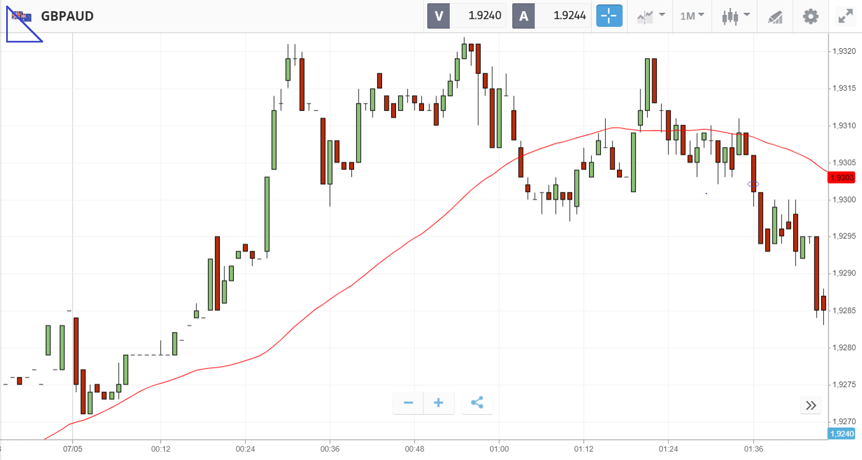Zoom in the chart with plus
The image size is (862, 460).
pos(439,403)
